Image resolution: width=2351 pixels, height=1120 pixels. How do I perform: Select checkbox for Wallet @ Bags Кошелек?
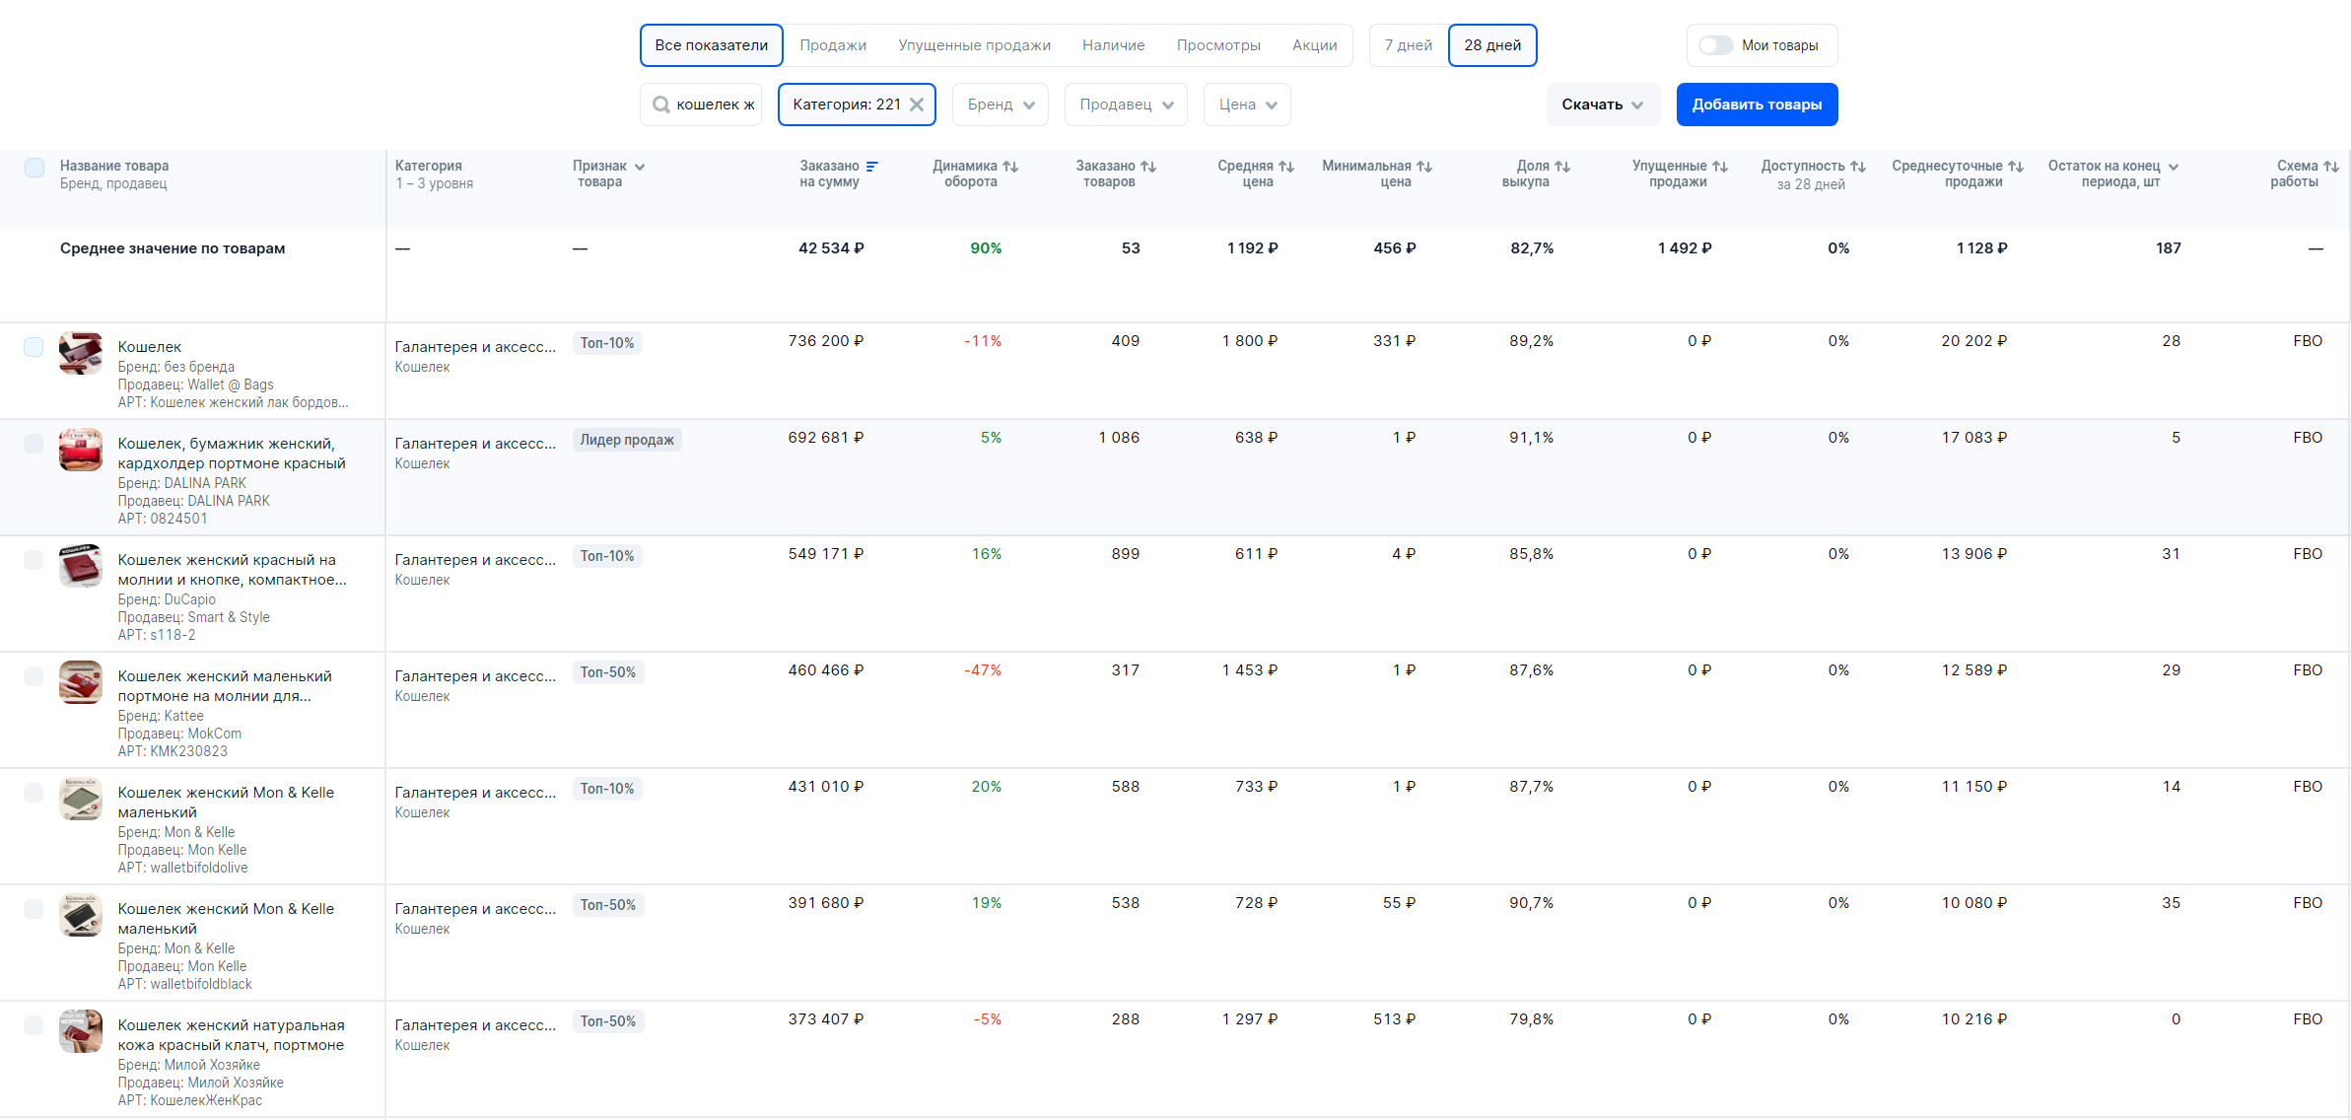[x=34, y=347]
